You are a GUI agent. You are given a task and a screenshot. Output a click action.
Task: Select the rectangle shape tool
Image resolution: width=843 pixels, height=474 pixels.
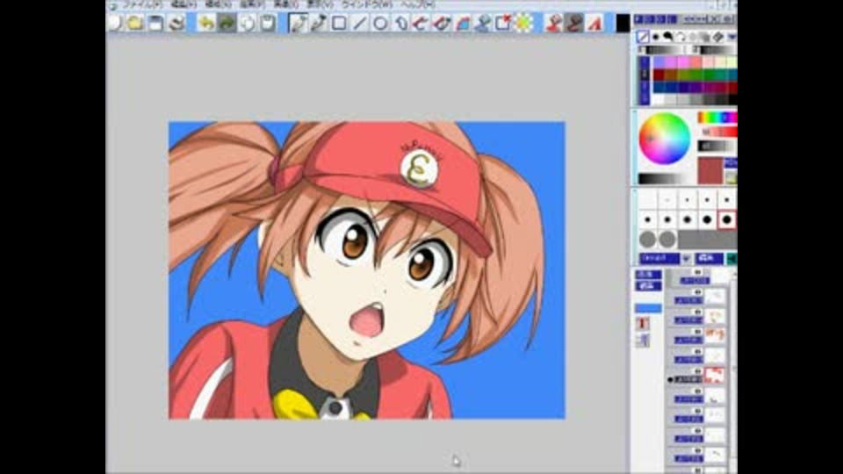click(339, 23)
